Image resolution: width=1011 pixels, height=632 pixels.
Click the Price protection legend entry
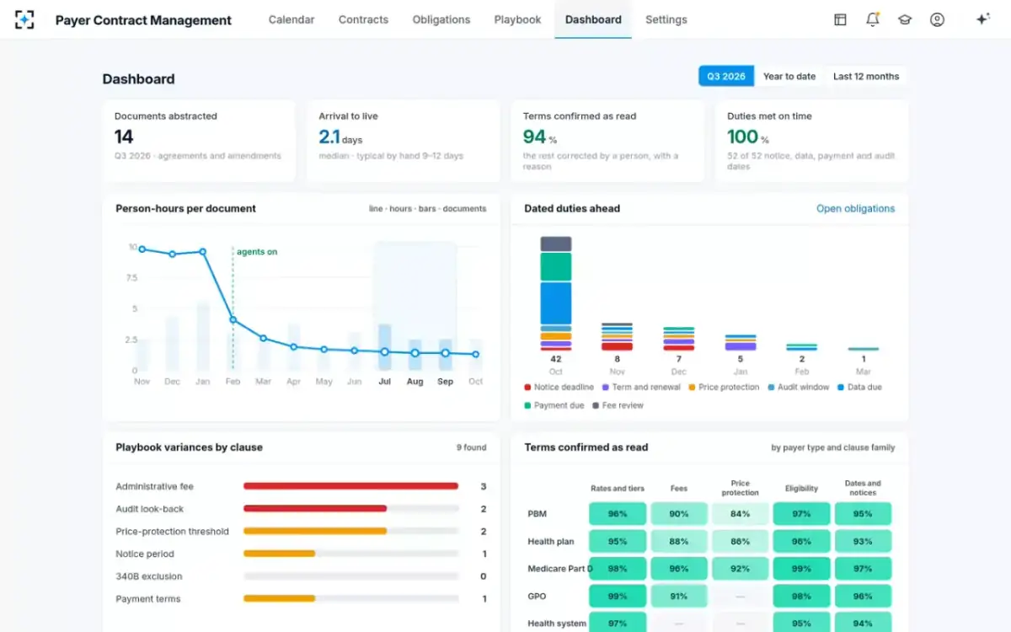click(x=723, y=387)
